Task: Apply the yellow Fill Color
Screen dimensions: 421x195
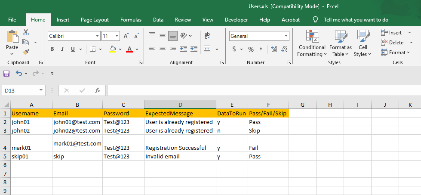Action: 113,49
